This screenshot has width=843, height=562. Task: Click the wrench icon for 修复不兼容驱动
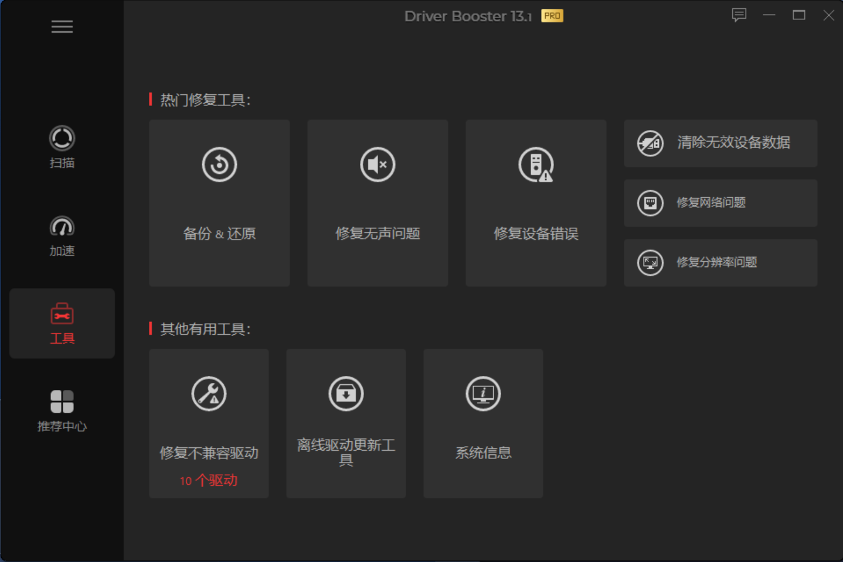coord(209,393)
